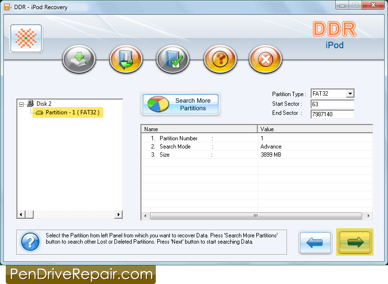Click the '3899 MB' value cell
The width and height of the screenshot is (388, 284).
[271, 155]
